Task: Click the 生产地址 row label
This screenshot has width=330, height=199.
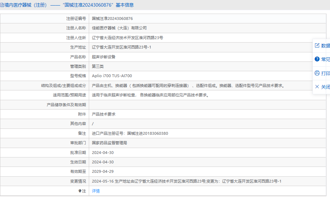Action: [78, 47]
